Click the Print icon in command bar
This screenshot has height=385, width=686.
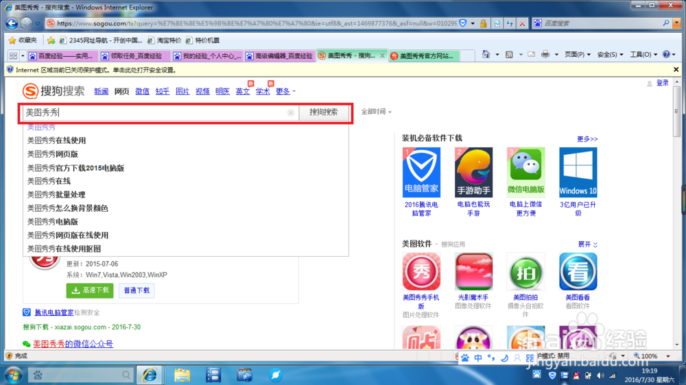pyautogui.click(x=545, y=54)
